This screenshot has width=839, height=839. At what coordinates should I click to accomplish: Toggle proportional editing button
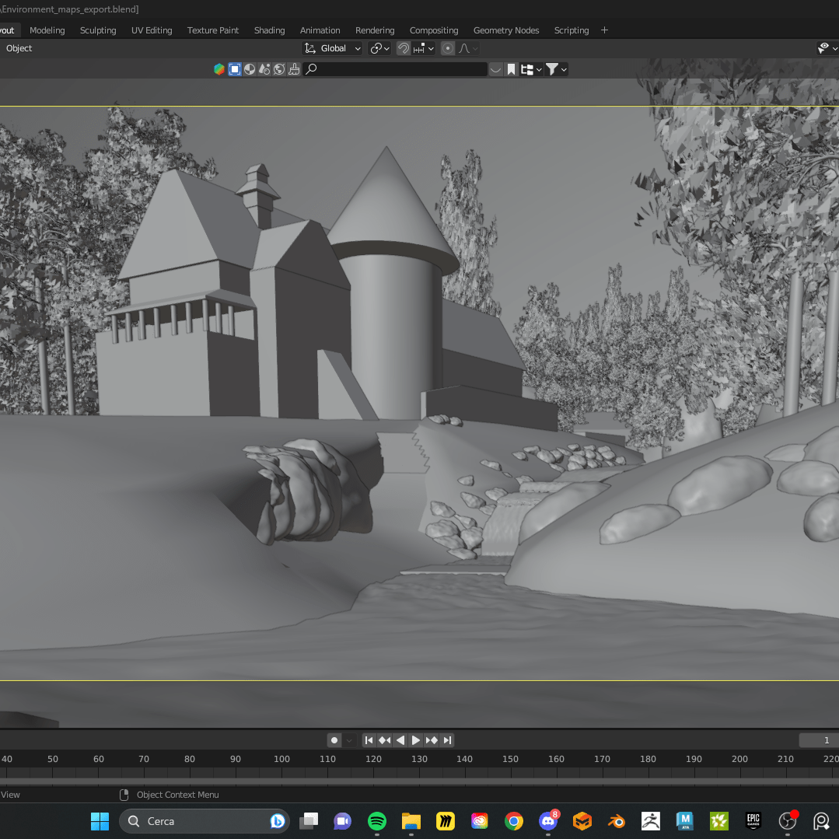click(448, 48)
